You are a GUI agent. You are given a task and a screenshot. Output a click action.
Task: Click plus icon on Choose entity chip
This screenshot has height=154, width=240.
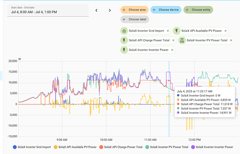(187, 10)
